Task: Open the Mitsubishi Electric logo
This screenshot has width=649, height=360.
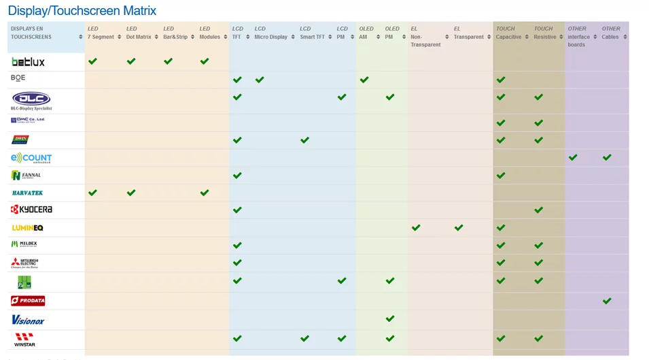Action: (24, 263)
